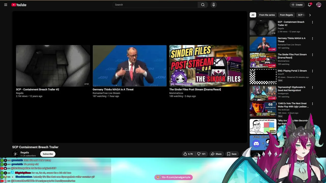326x183 pixels.
Task: Share the video
Action: pyautogui.click(x=216, y=154)
